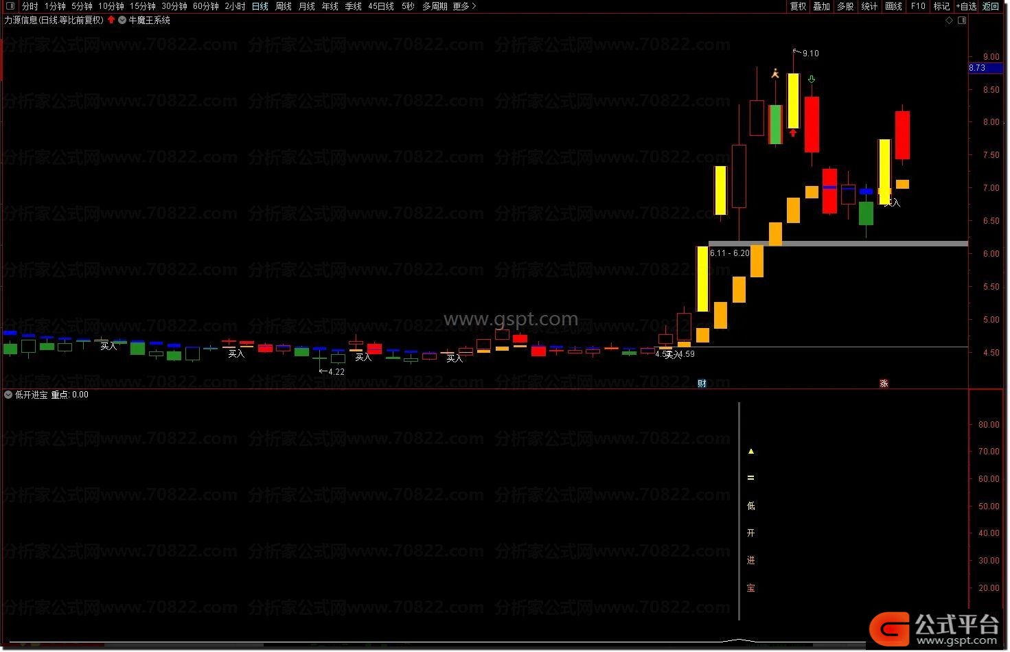Click the 4.22 low price label
Image resolution: width=1010 pixels, height=652 pixels.
click(x=336, y=372)
